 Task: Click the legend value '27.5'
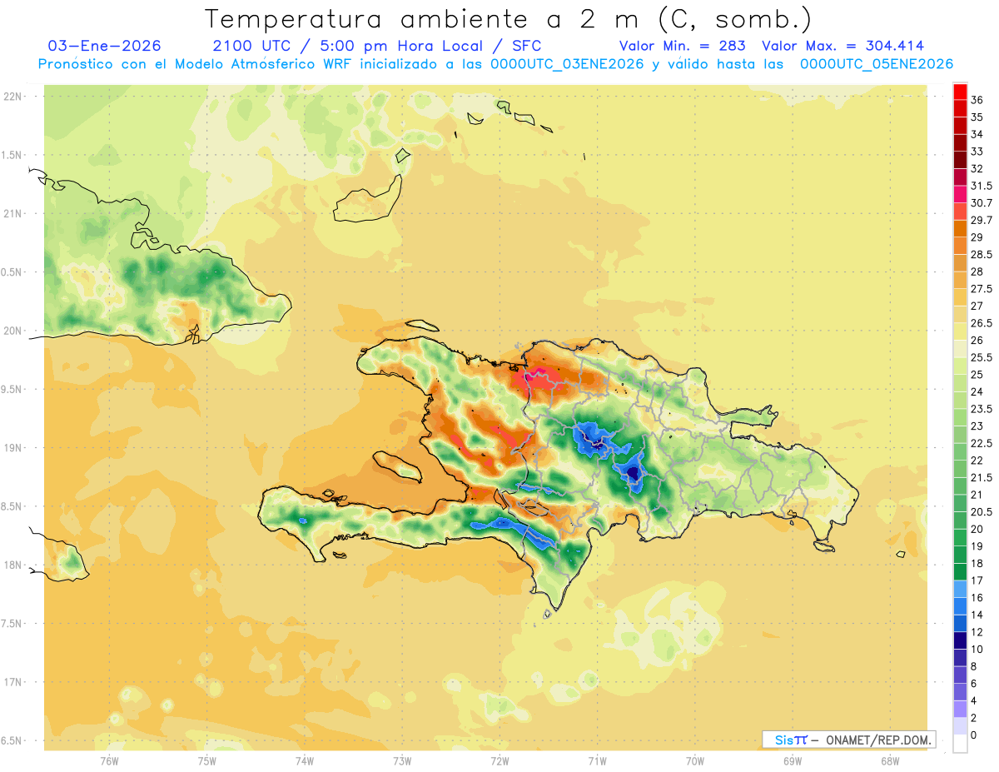pos(982,289)
